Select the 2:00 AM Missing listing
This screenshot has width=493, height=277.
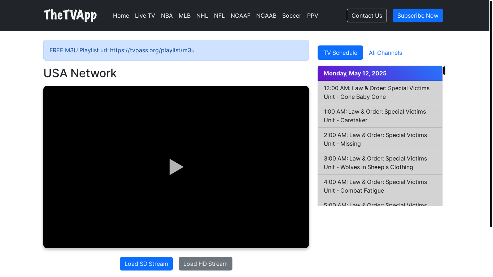pyautogui.click(x=380, y=139)
